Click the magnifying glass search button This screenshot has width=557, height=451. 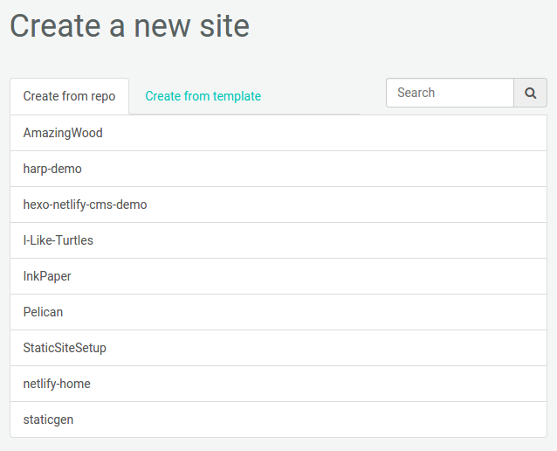point(530,93)
